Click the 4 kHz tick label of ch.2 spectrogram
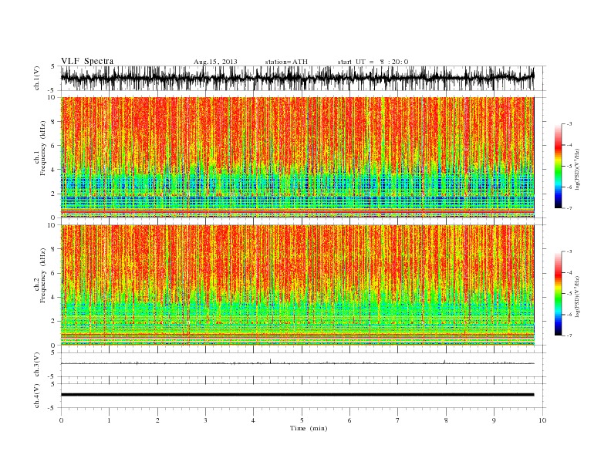 coord(53,298)
